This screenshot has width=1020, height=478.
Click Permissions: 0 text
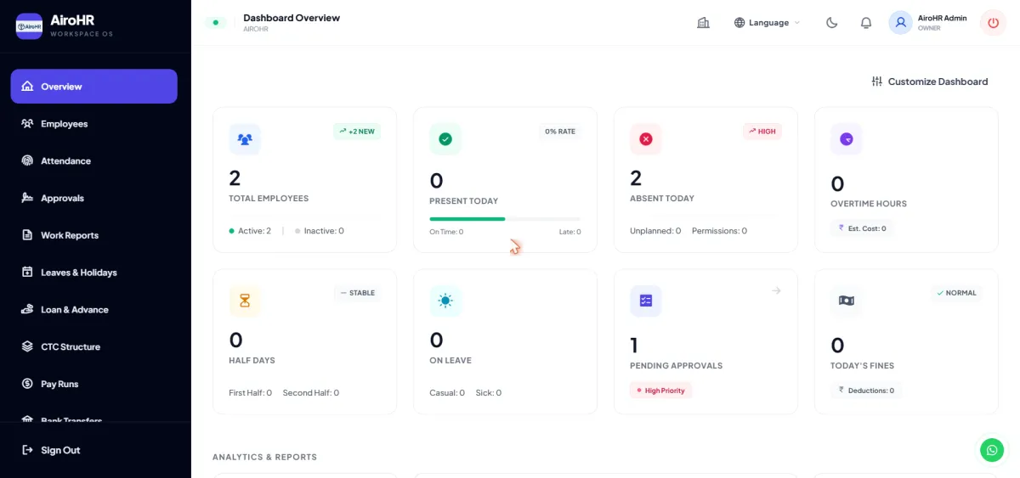point(719,231)
